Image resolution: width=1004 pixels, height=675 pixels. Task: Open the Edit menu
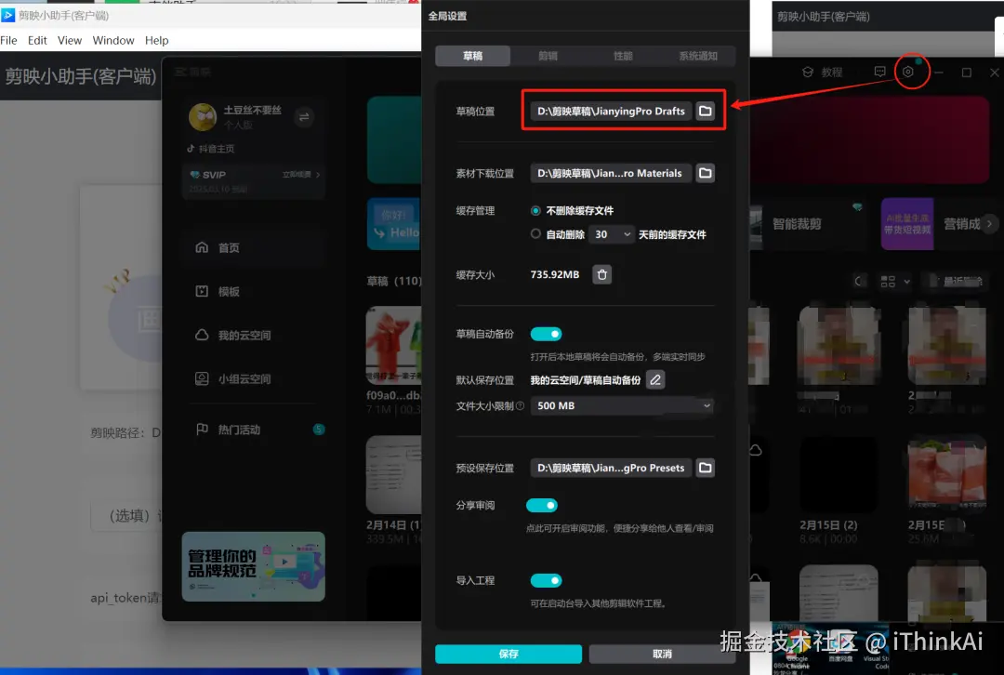pos(37,40)
